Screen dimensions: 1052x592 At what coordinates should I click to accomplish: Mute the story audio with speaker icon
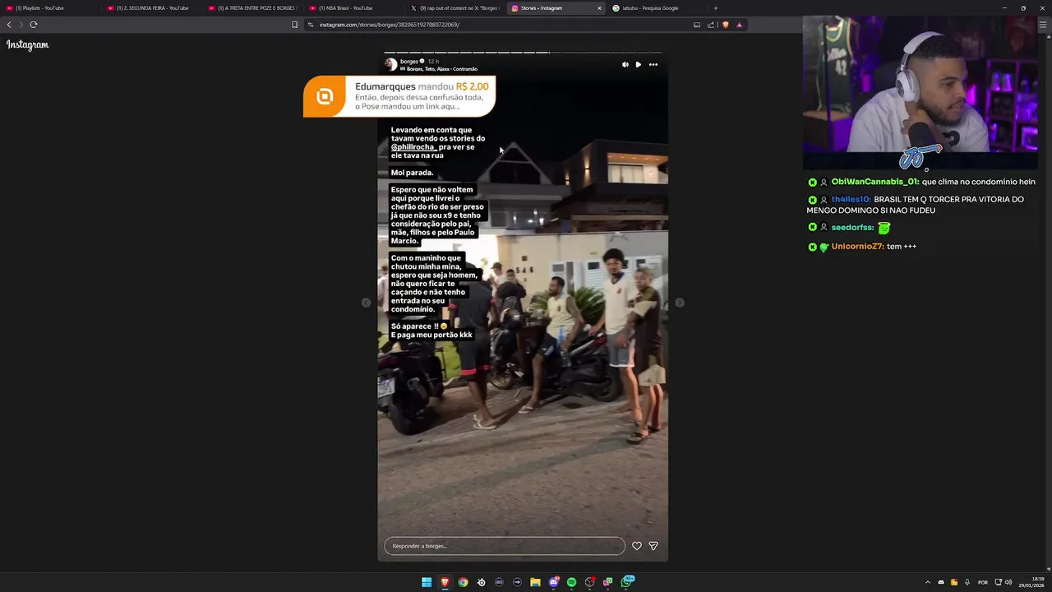[x=625, y=64]
